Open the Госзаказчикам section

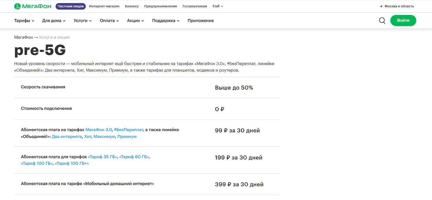click(x=195, y=6)
